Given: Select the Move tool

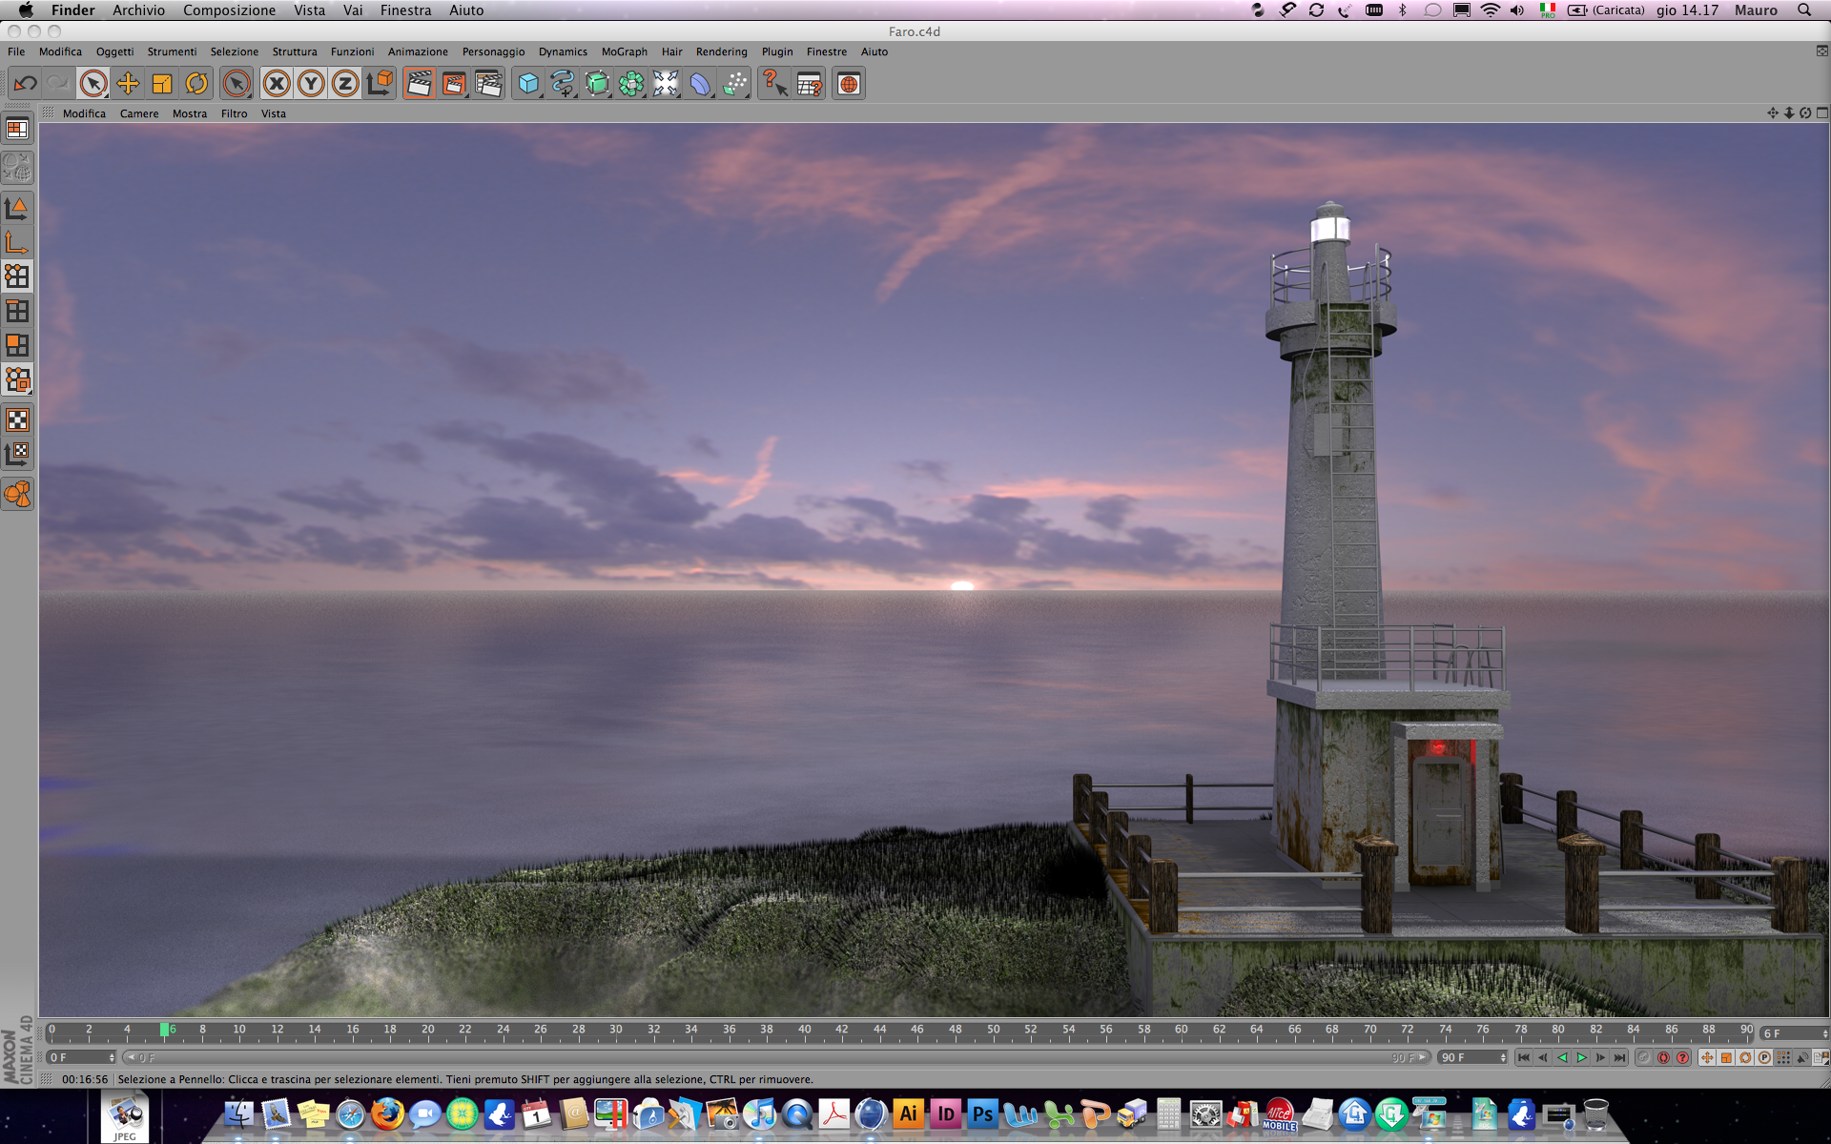Looking at the screenshot, I should click(x=128, y=84).
